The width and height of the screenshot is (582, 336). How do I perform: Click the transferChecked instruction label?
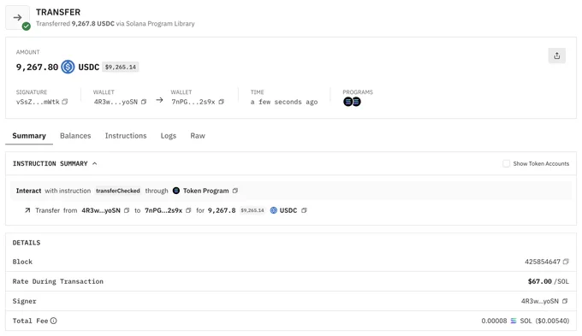tap(117, 191)
